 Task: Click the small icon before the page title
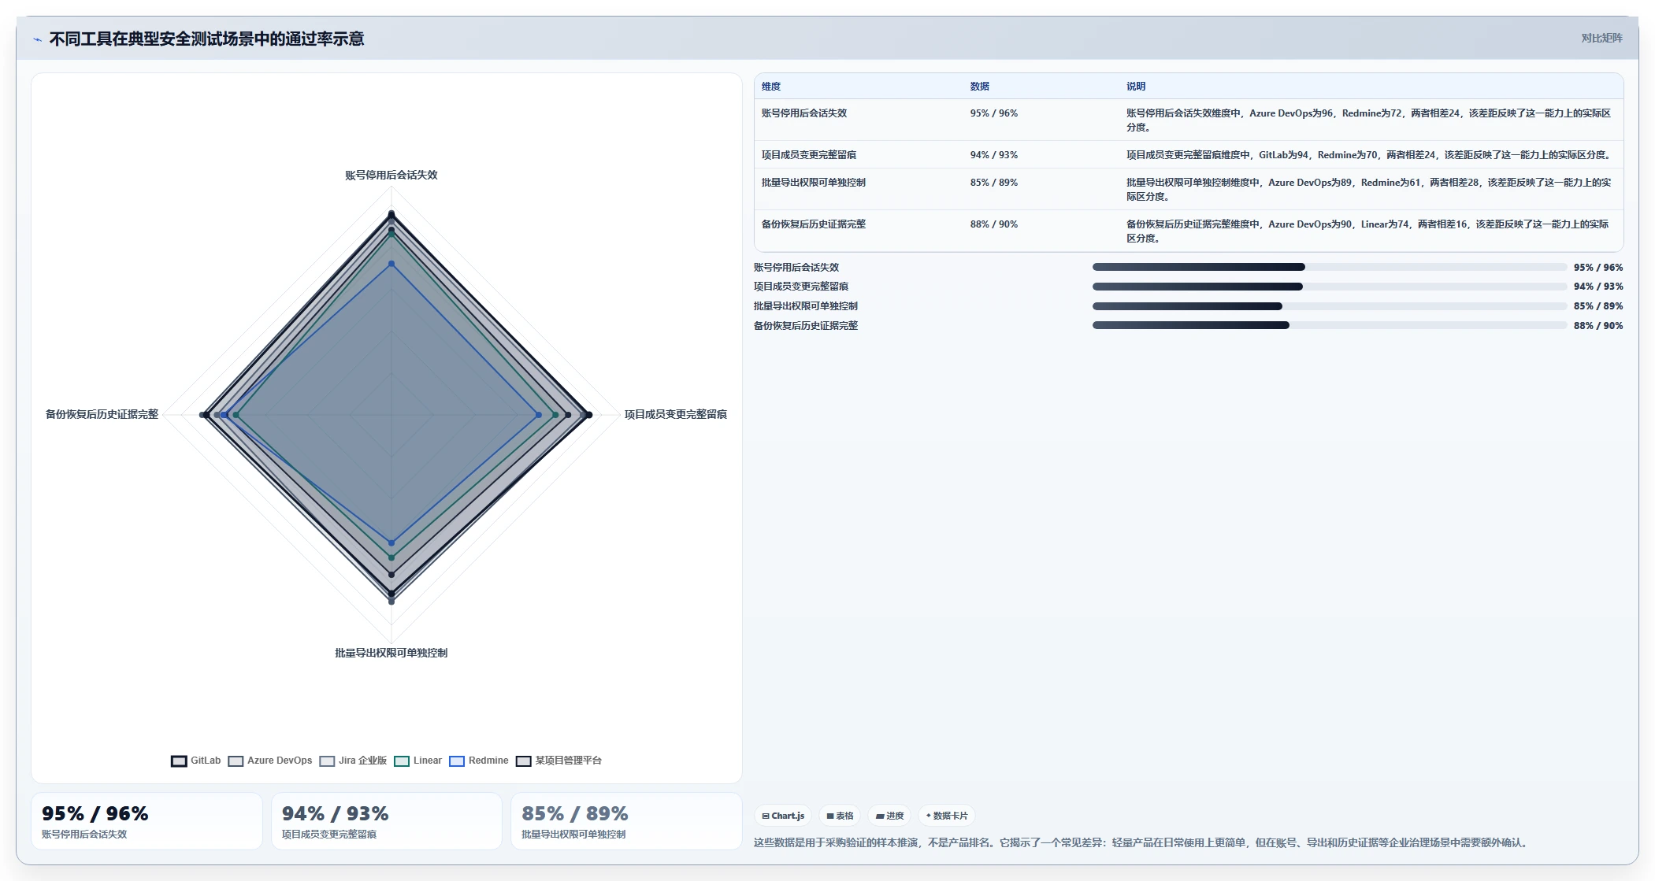[x=37, y=39]
